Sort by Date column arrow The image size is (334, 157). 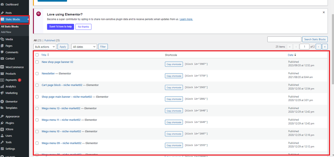pos(295,55)
